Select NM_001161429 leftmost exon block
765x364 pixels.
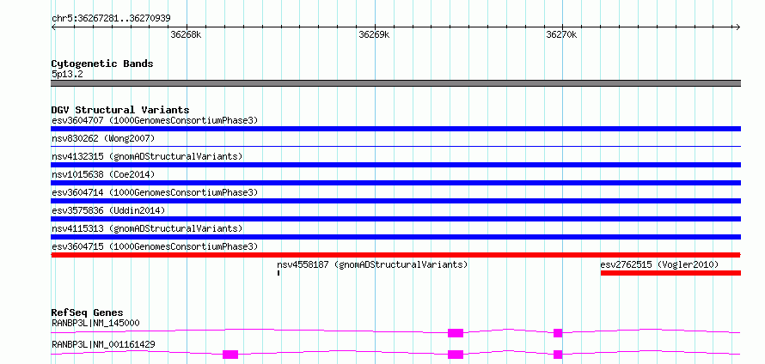point(230,355)
